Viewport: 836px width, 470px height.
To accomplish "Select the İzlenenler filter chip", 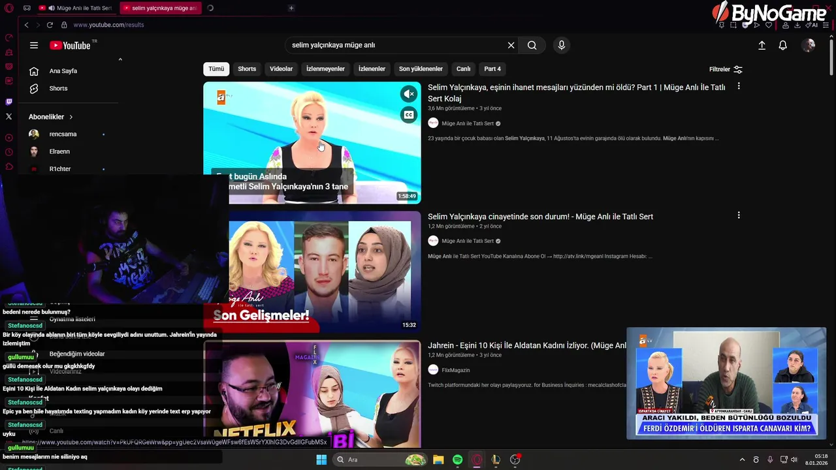I will (372, 69).
